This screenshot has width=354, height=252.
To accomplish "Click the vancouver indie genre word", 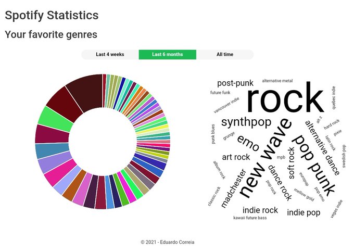I will pyautogui.click(x=226, y=105).
